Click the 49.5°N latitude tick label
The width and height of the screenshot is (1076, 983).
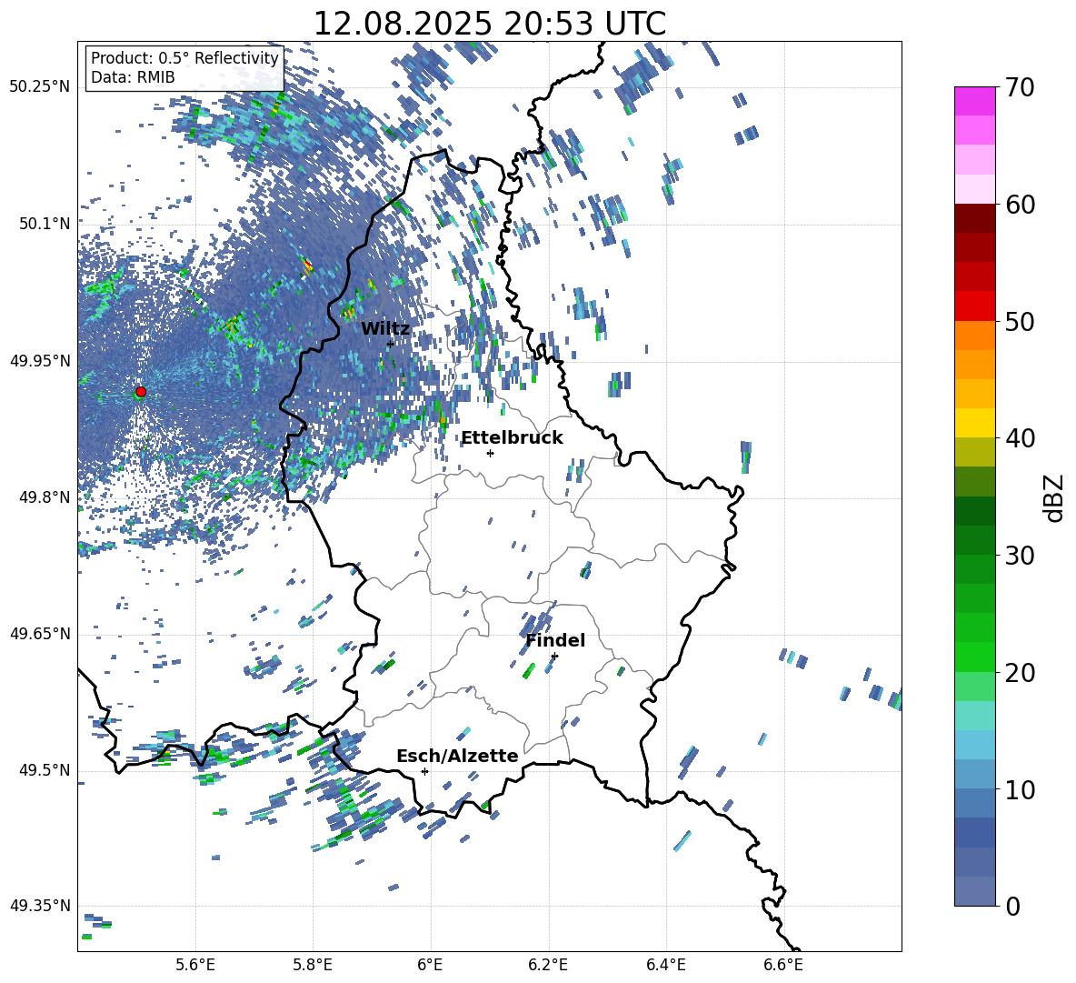pos(45,770)
